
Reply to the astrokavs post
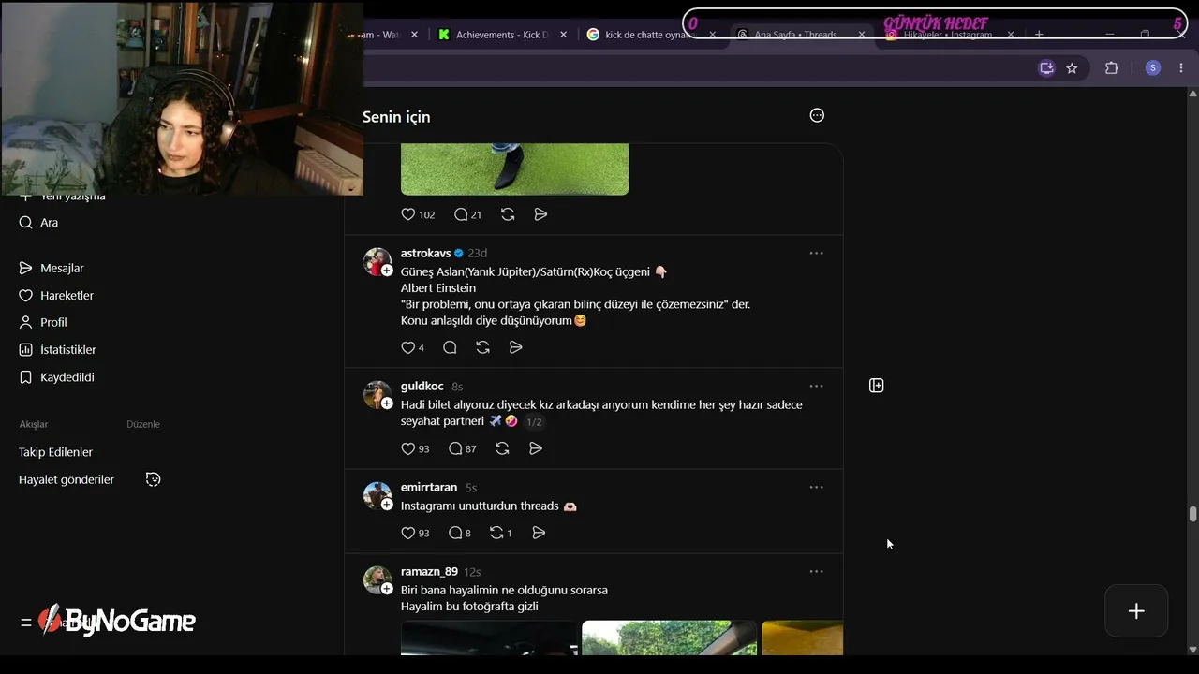pos(450,347)
